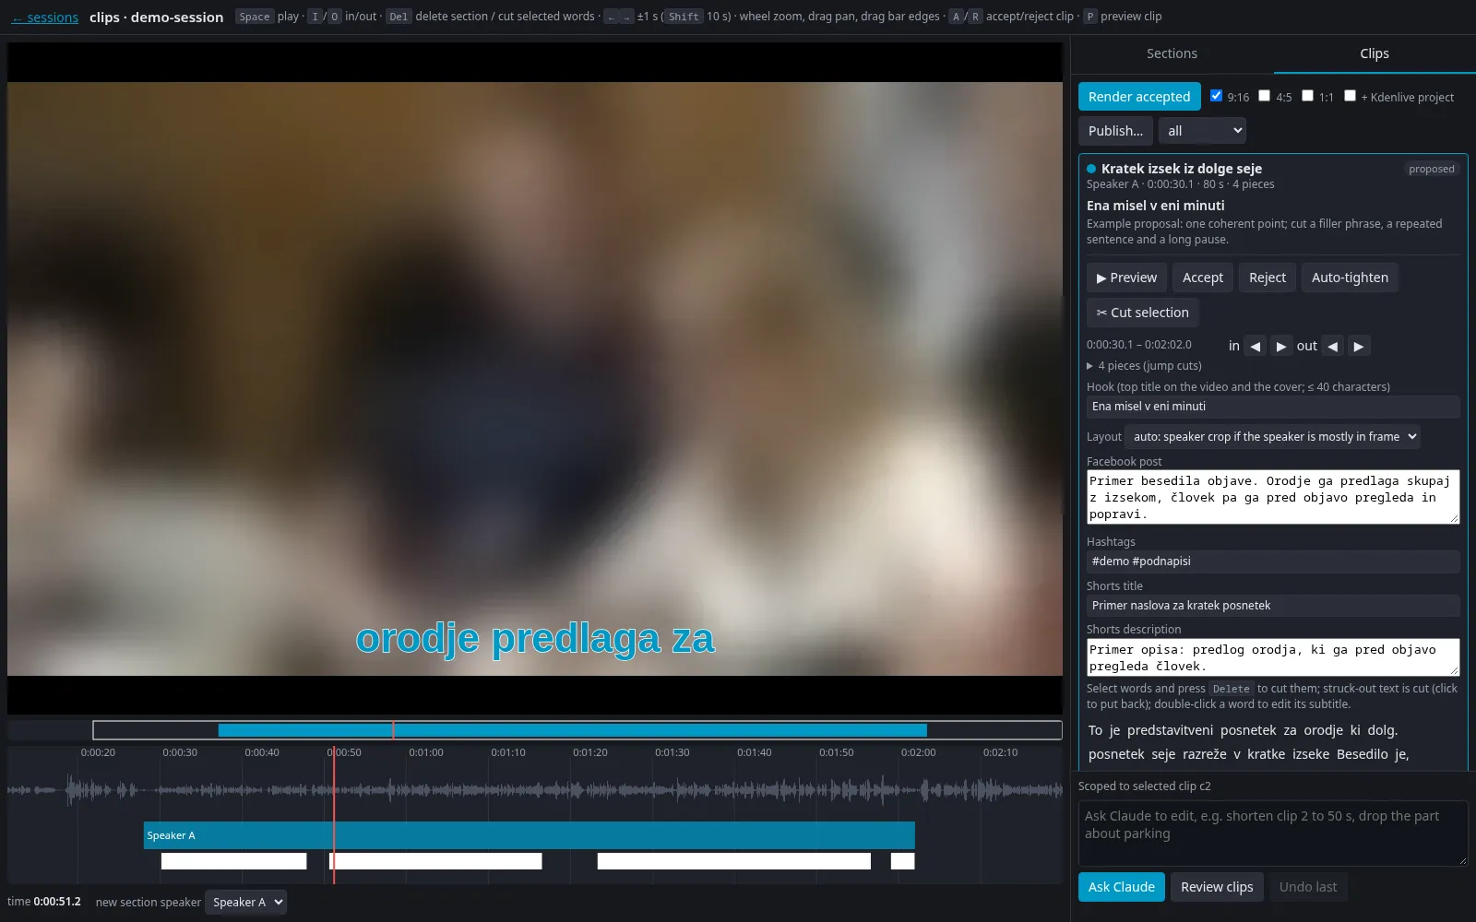Play the clip with the Preview button
Image resolution: width=1476 pixels, height=922 pixels.
tap(1126, 278)
